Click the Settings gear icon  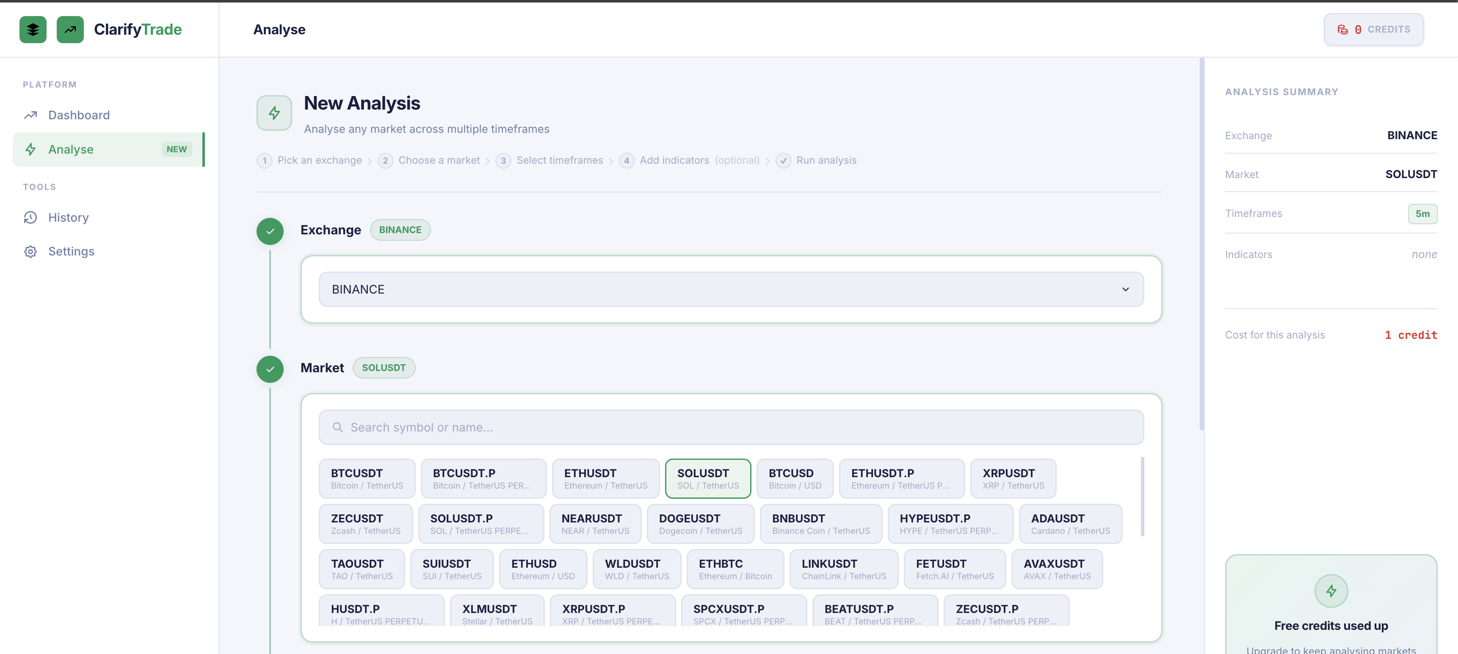(30, 251)
